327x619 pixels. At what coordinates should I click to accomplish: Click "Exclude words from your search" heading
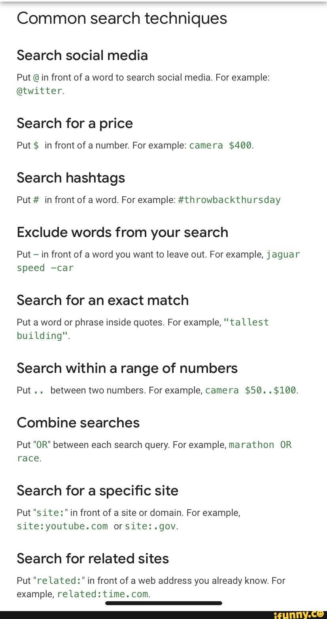point(123,232)
